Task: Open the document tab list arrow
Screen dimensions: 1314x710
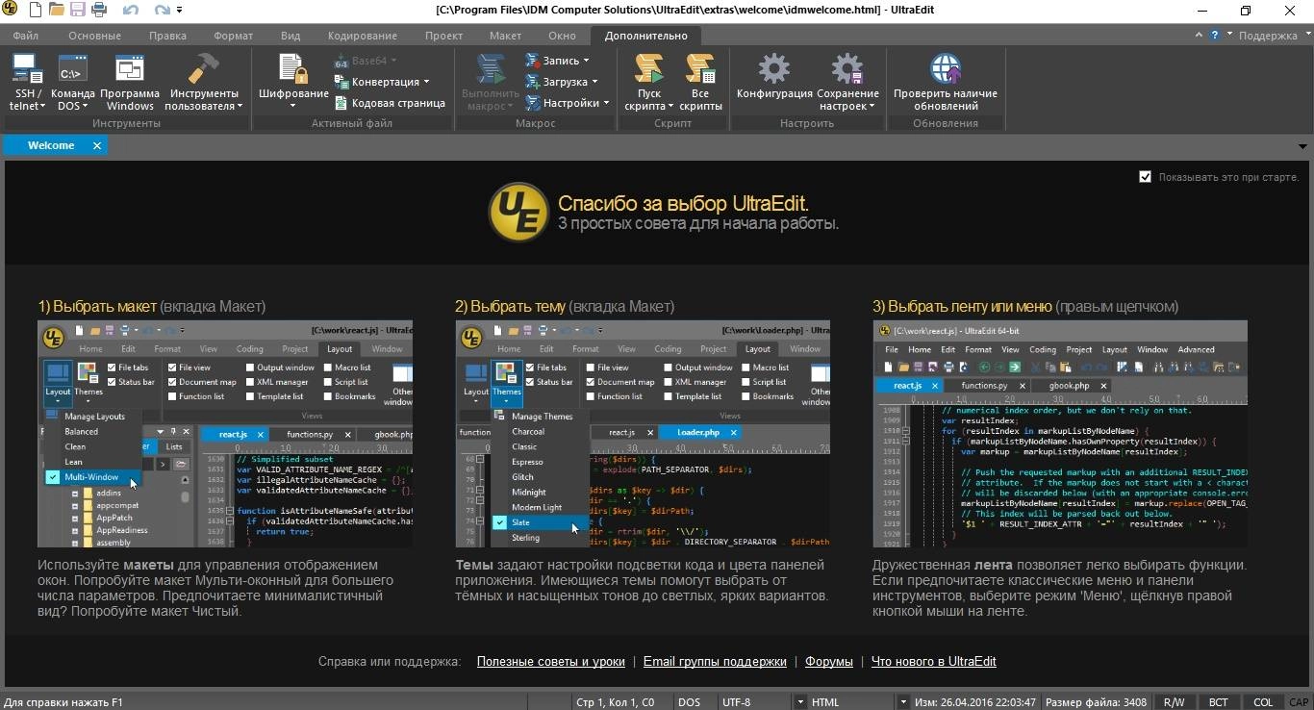Action: 1302,147
